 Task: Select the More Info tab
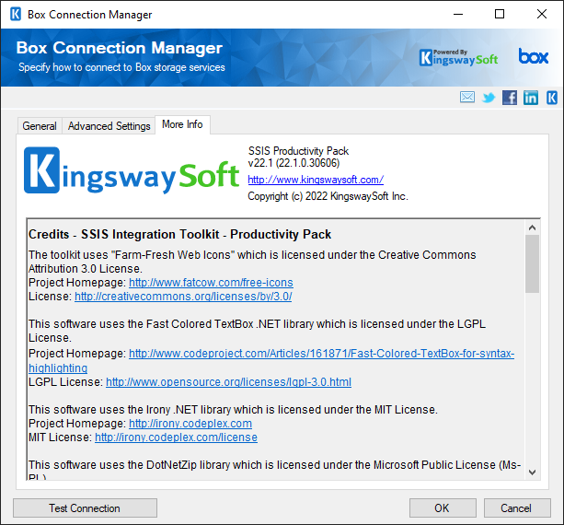point(182,124)
